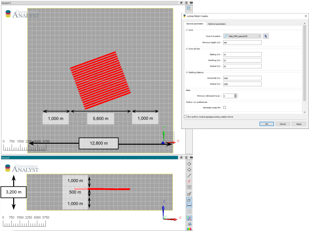
Task: Cancel the octree Mesh Creator dialog
Action: [x=283, y=124]
